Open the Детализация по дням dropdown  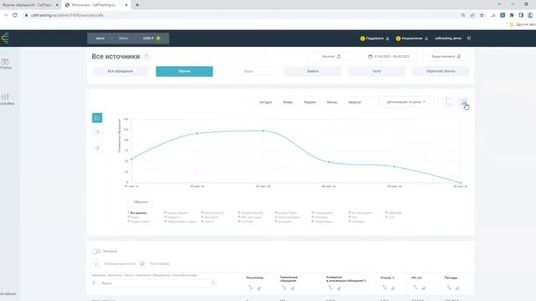tap(405, 102)
